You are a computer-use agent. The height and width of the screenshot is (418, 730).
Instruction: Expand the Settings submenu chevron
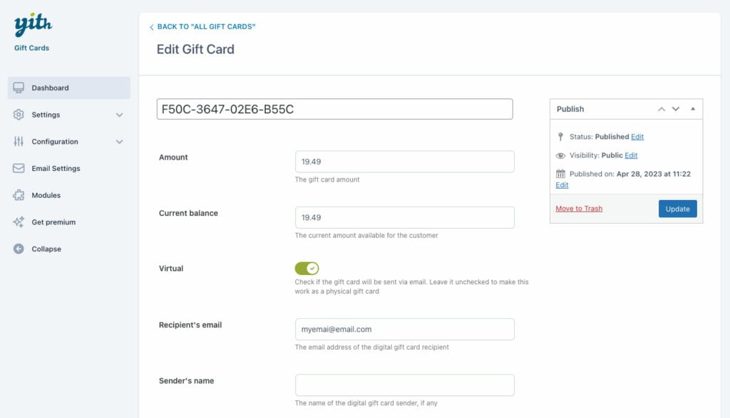tap(120, 115)
